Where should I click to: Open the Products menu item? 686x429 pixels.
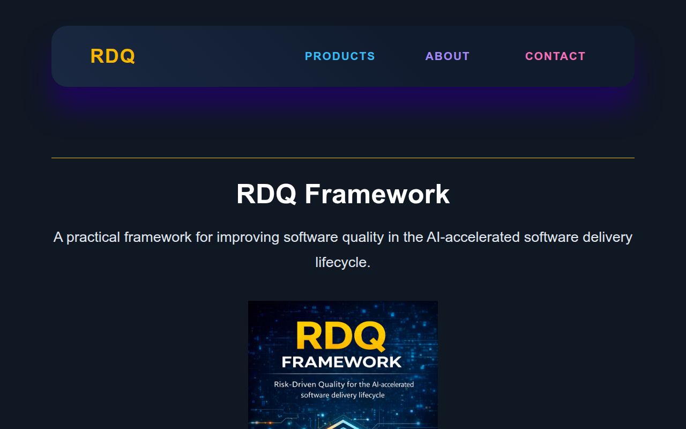tap(340, 56)
